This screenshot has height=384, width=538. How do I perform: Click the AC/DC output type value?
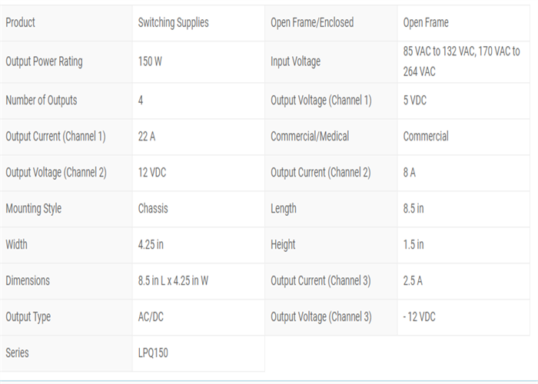click(151, 316)
